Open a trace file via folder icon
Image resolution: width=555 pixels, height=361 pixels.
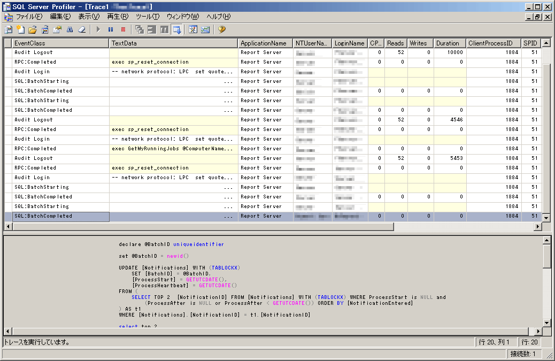[x=33, y=30]
